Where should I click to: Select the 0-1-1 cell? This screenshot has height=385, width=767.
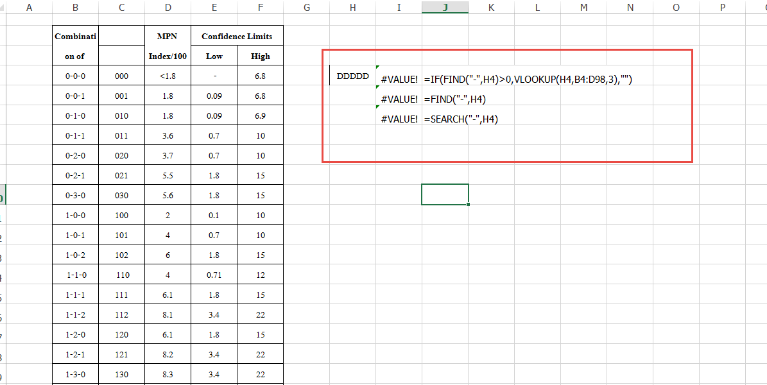tap(75, 135)
